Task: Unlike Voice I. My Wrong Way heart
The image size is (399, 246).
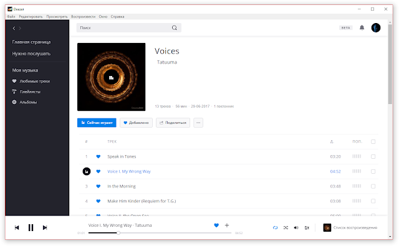Action: point(99,171)
